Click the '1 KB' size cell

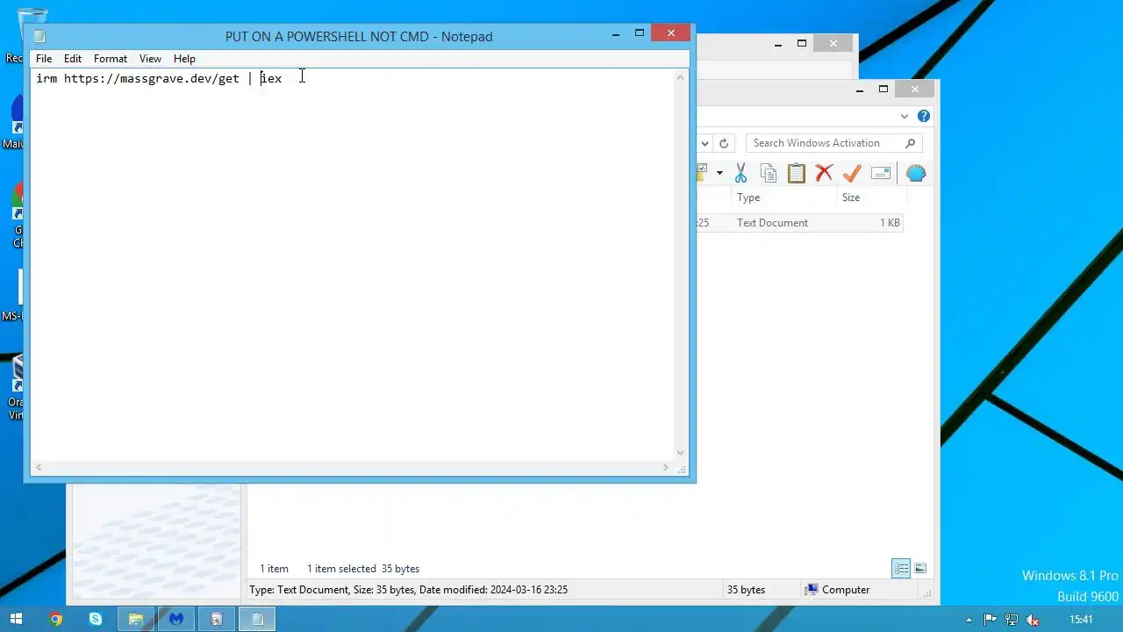click(890, 223)
